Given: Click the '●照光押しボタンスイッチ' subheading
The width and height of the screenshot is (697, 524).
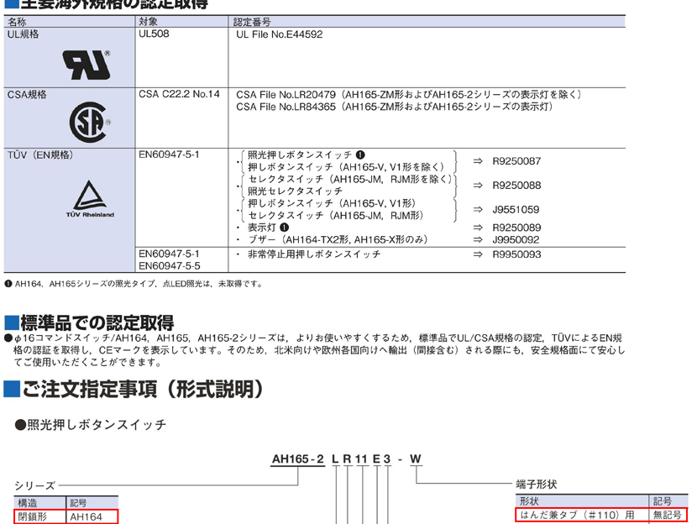Looking at the screenshot, I should 91,425.
